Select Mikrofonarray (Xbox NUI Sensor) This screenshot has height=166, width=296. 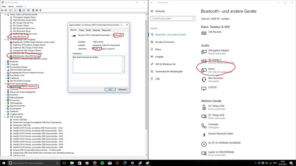coord(26,56)
